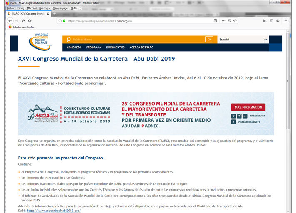296x213 pixels.
Task: Click the PIARCWRC2019 social handle text
Action: pyautogui.click(x=257, y=116)
